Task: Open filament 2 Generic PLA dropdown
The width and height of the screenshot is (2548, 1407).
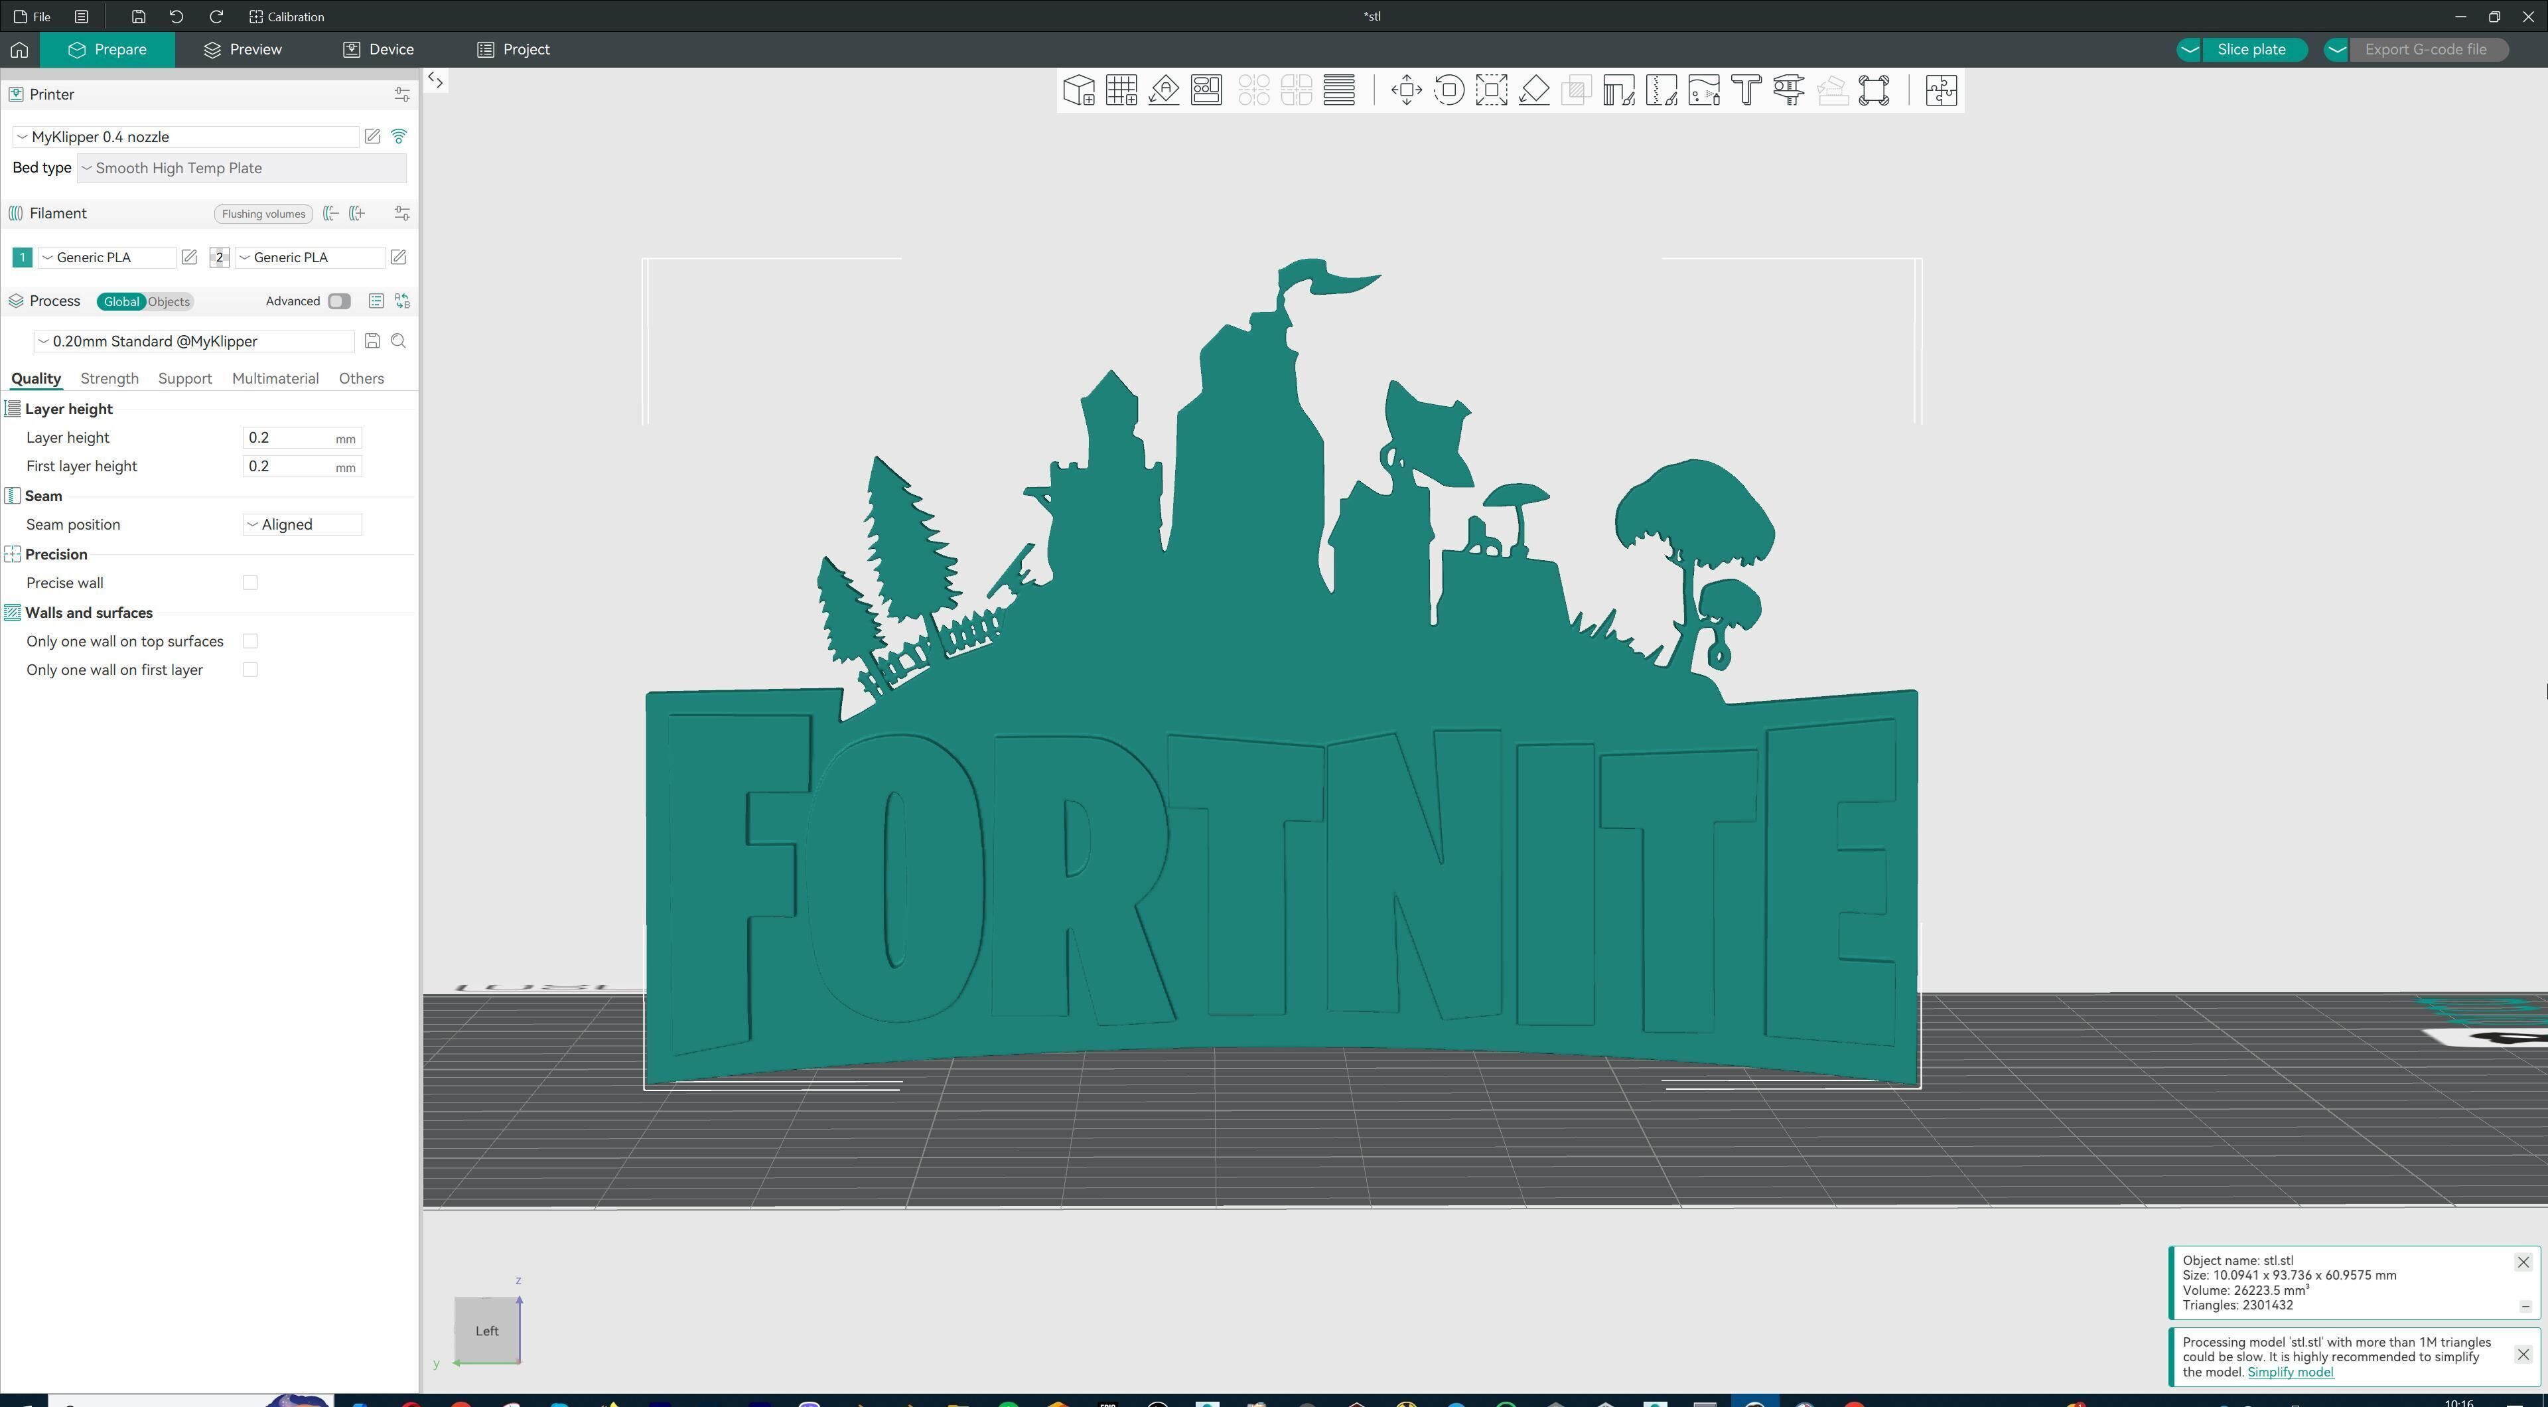Action: tap(310, 258)
